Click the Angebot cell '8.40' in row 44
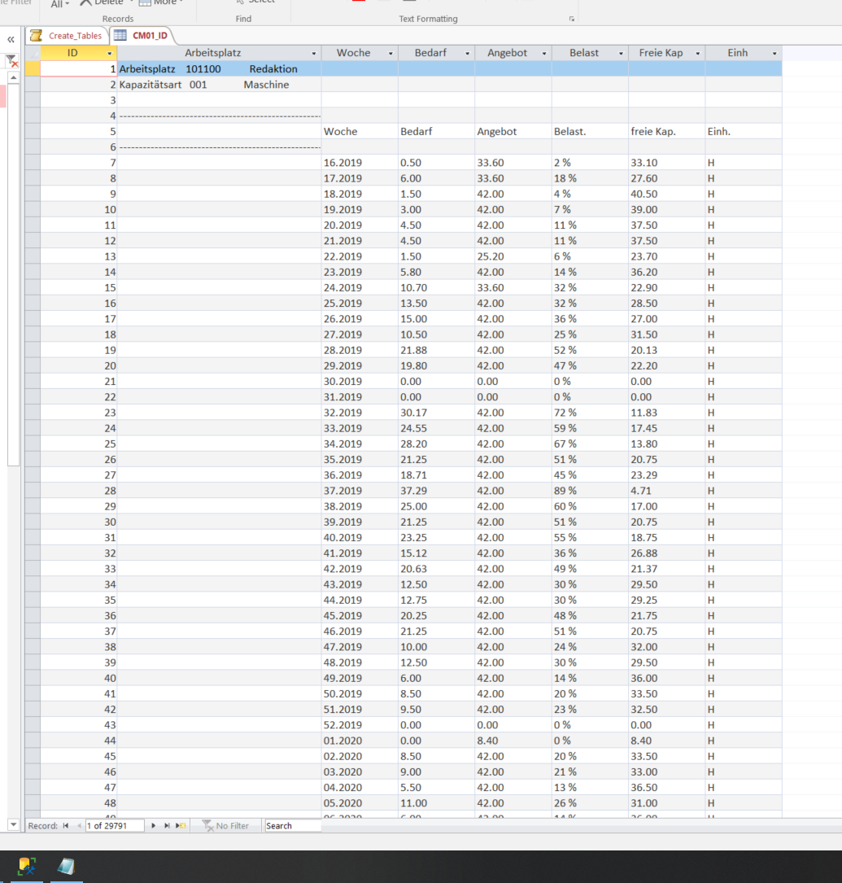The height and width of the screenshot is (883, 842). pyautogui.click(x=513, y=741)
